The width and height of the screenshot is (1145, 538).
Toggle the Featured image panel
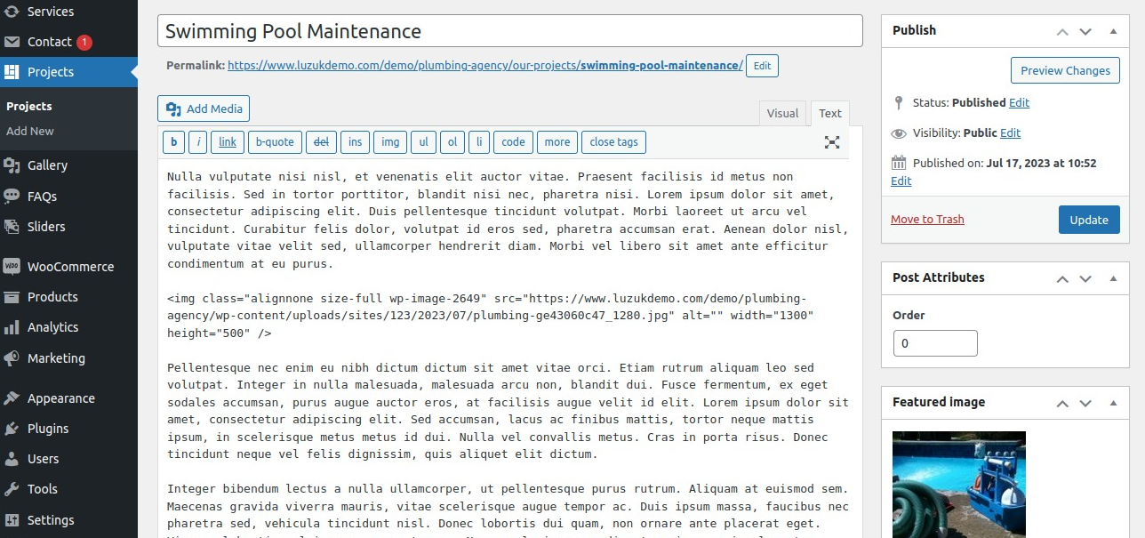click(1113, 402)
